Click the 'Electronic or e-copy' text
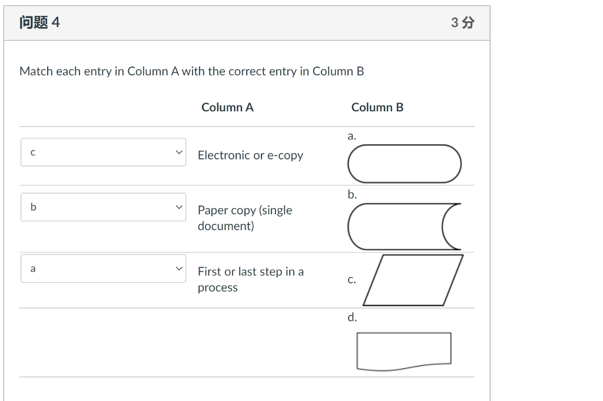This screenshot has width=603, height=401. tap(250, 155)
